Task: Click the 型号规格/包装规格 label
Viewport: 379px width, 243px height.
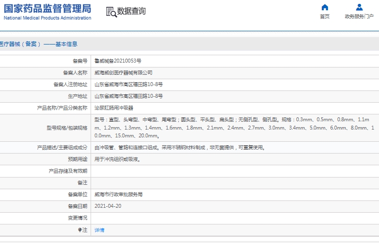Action: [x=67, y=128]
